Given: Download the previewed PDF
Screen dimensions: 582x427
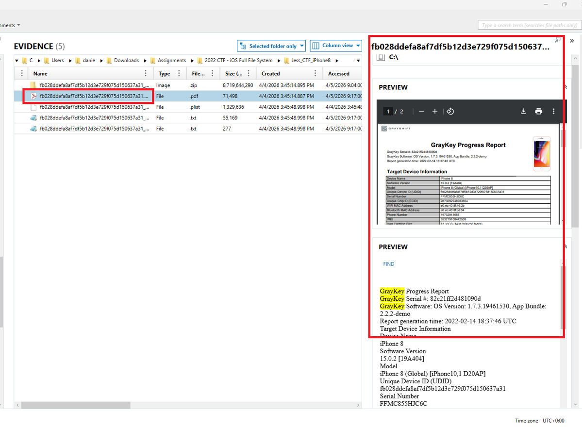Looking at the screenshot, I should pyautogui.click(x=523, y=111).
